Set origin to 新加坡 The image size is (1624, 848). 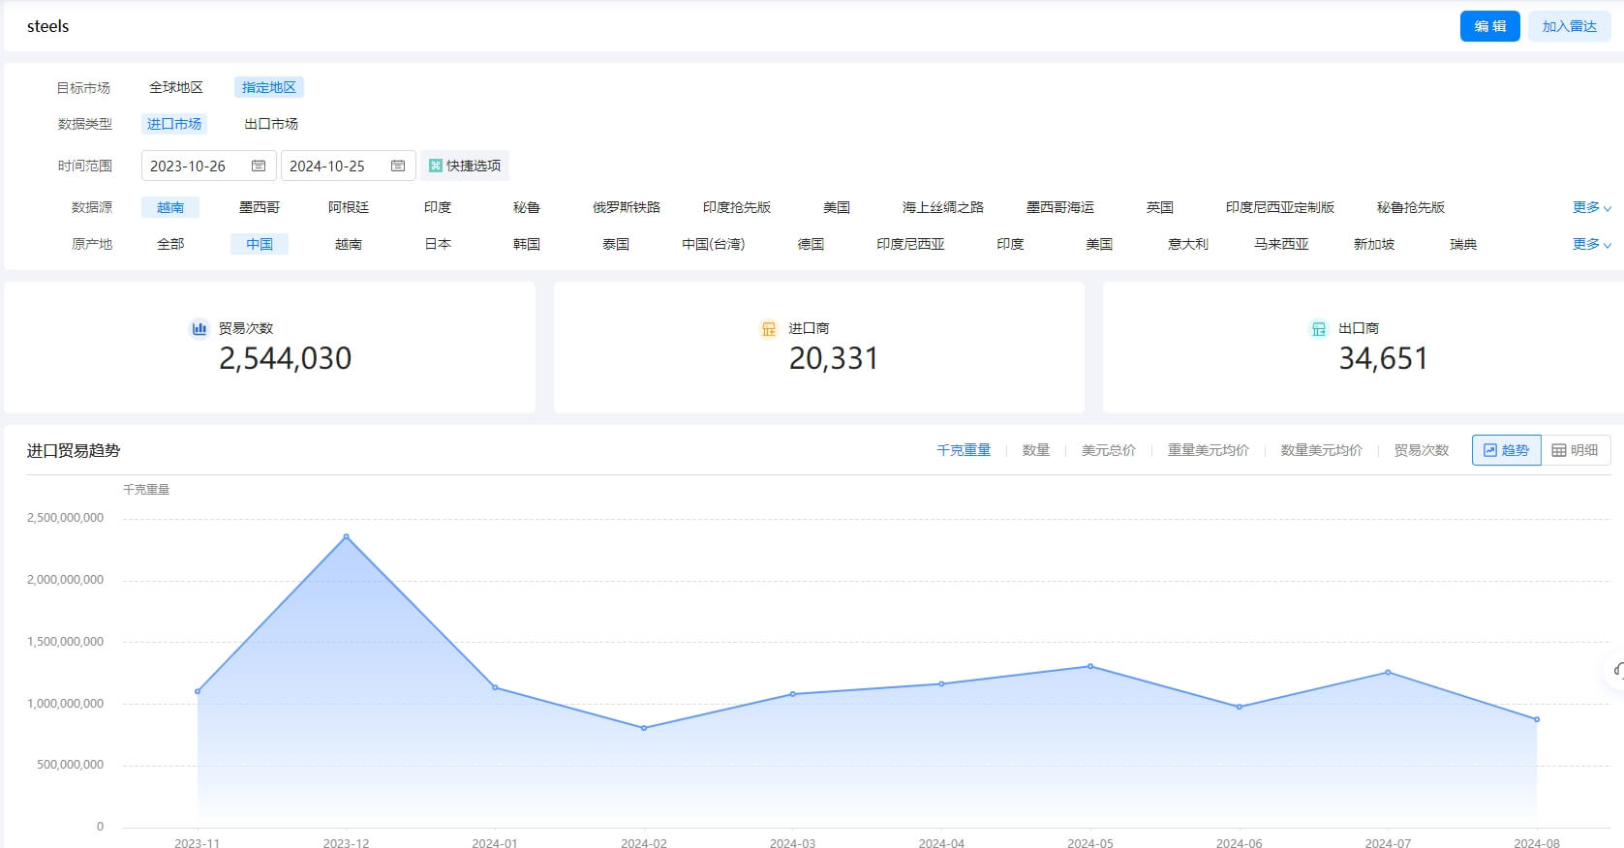[x=1374, y=244]
